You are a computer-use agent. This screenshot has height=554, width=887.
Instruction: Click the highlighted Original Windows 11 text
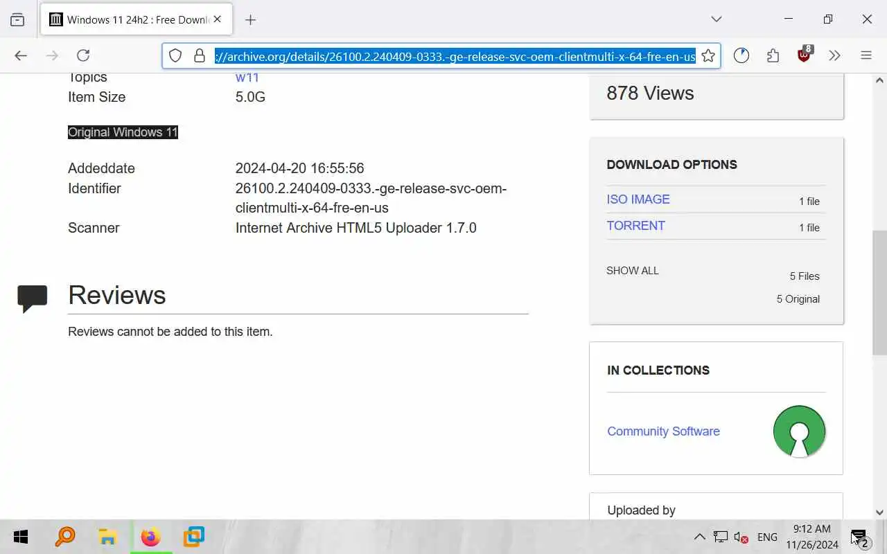pos(123,132)
